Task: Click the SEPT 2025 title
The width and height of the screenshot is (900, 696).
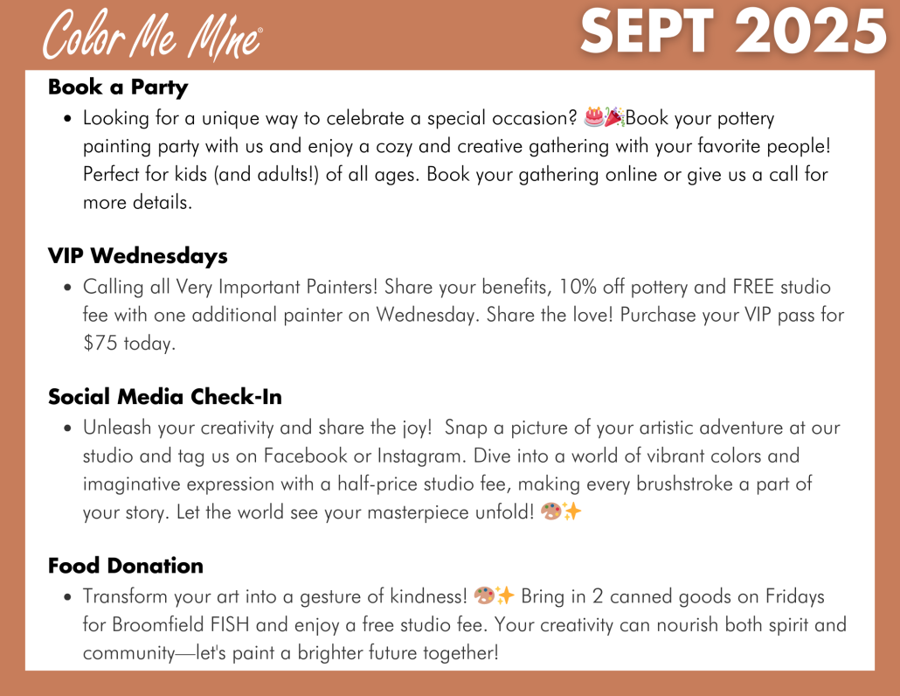Action: pos(734,32)
